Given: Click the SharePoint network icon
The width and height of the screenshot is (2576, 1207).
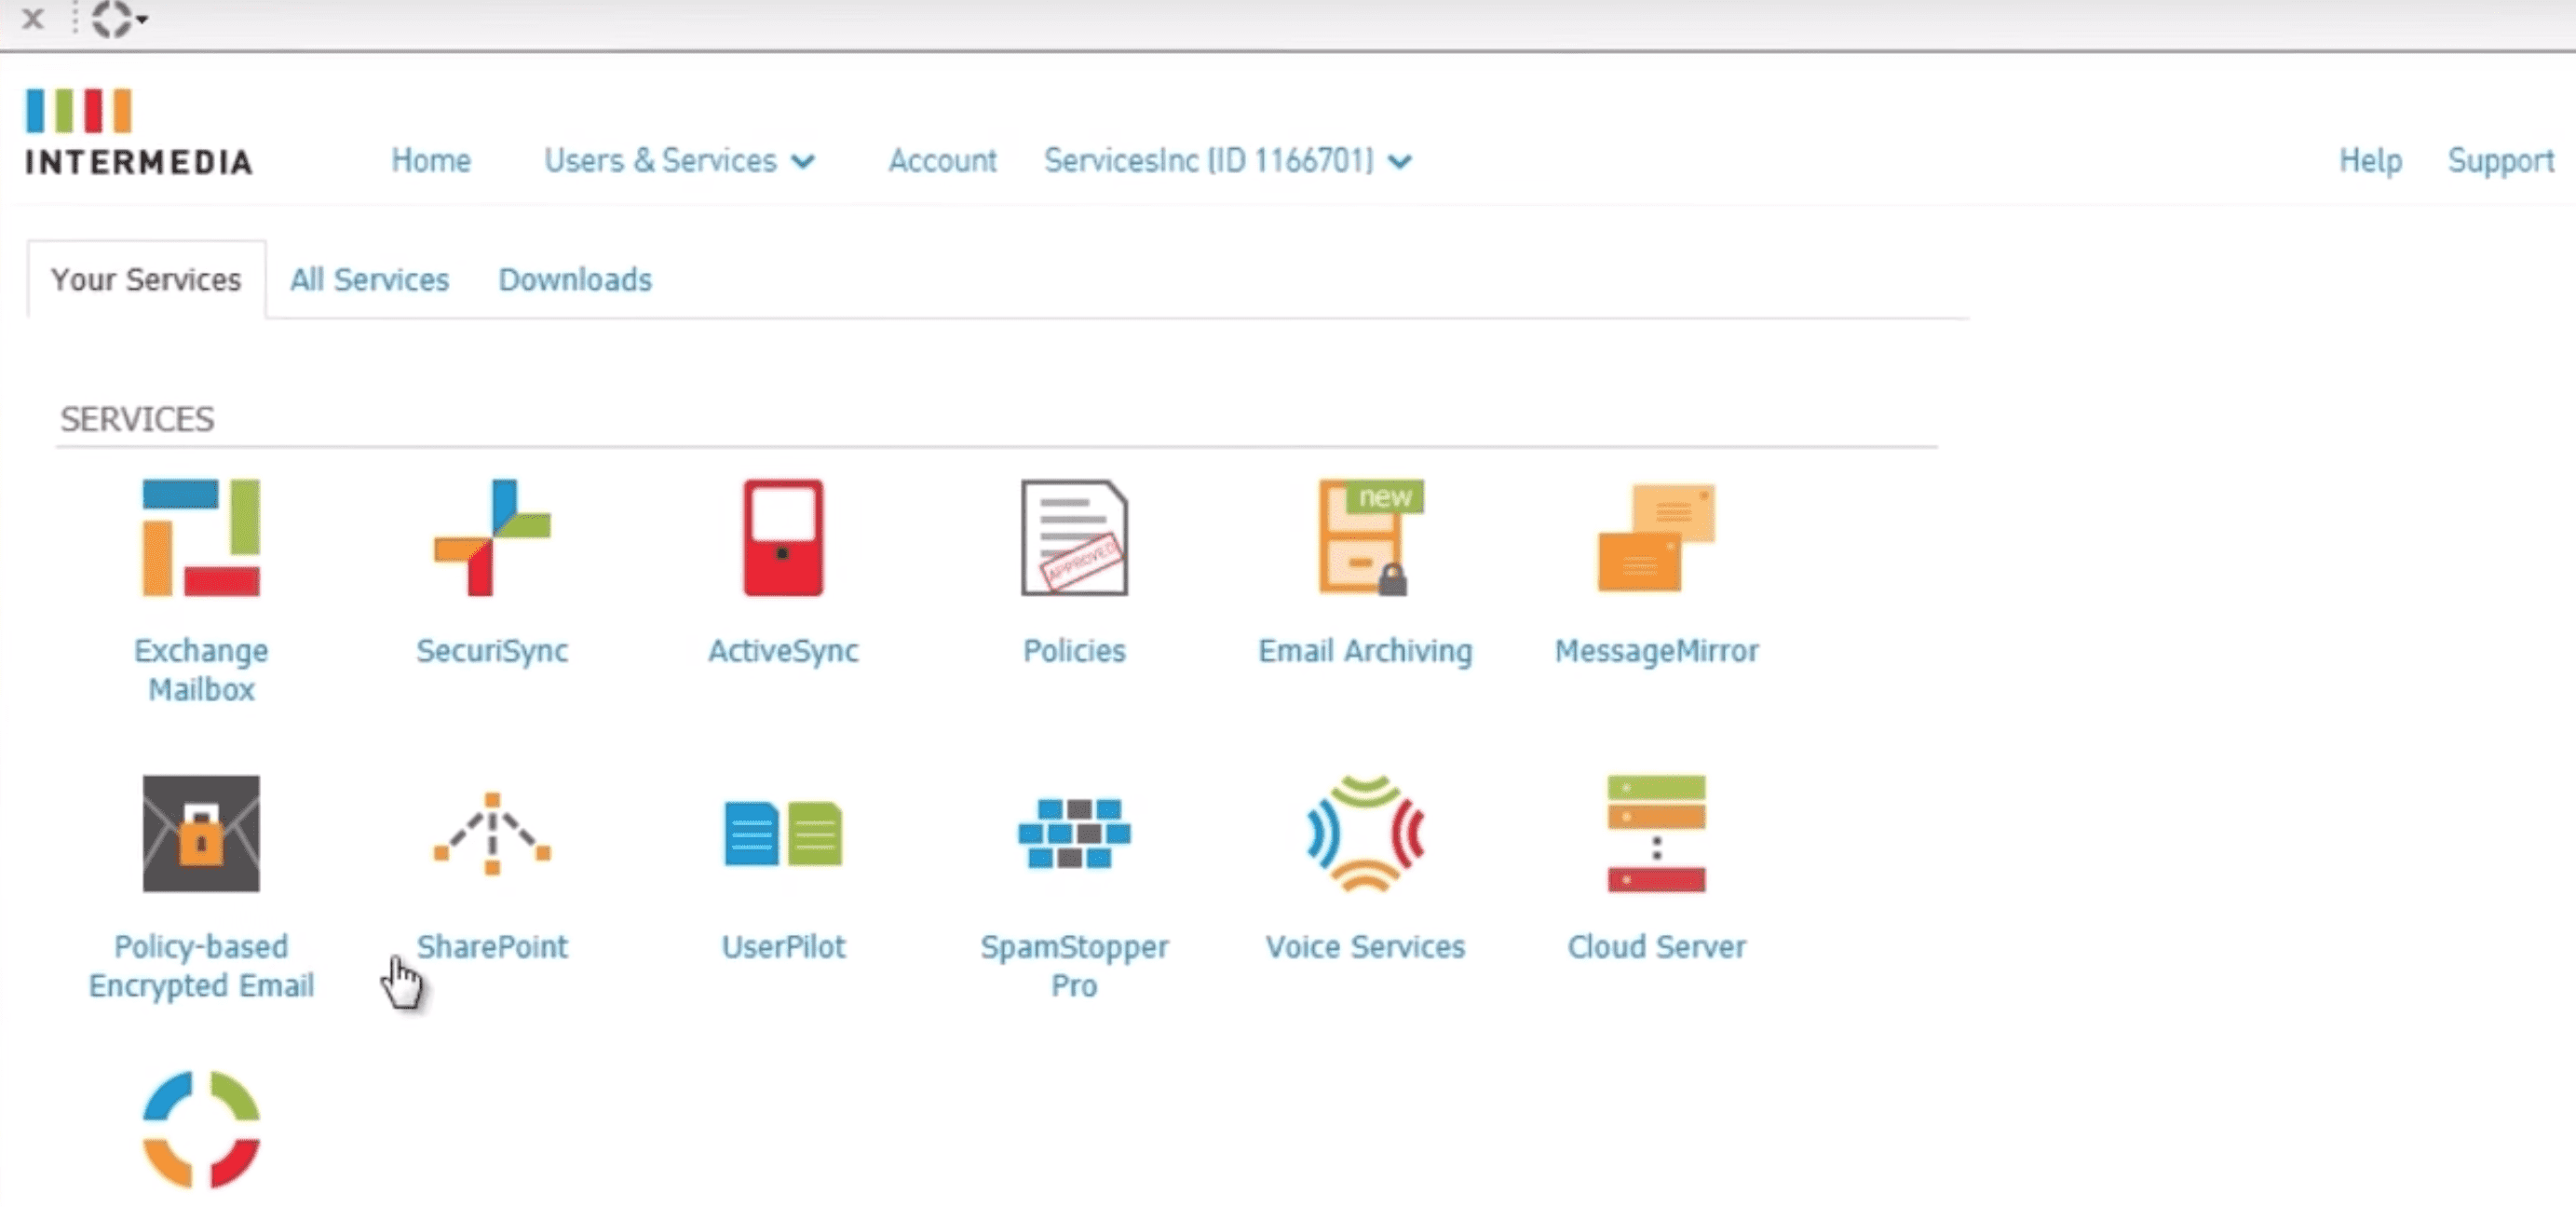Looking at the screenshot, I should [492, 833].
